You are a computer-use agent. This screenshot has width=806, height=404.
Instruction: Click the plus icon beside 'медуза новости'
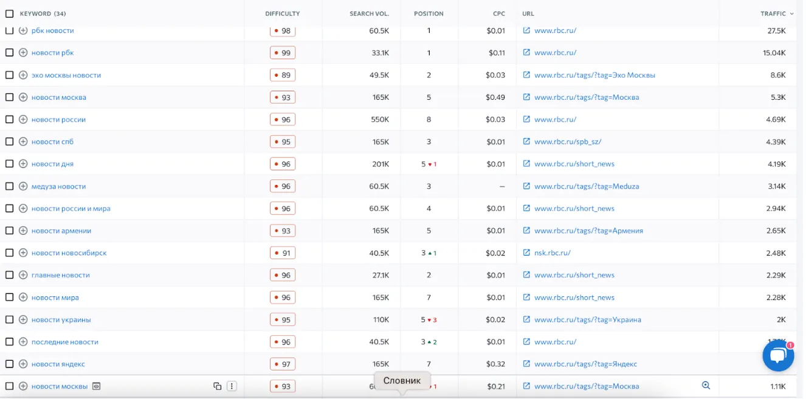(x=23, y=187)
